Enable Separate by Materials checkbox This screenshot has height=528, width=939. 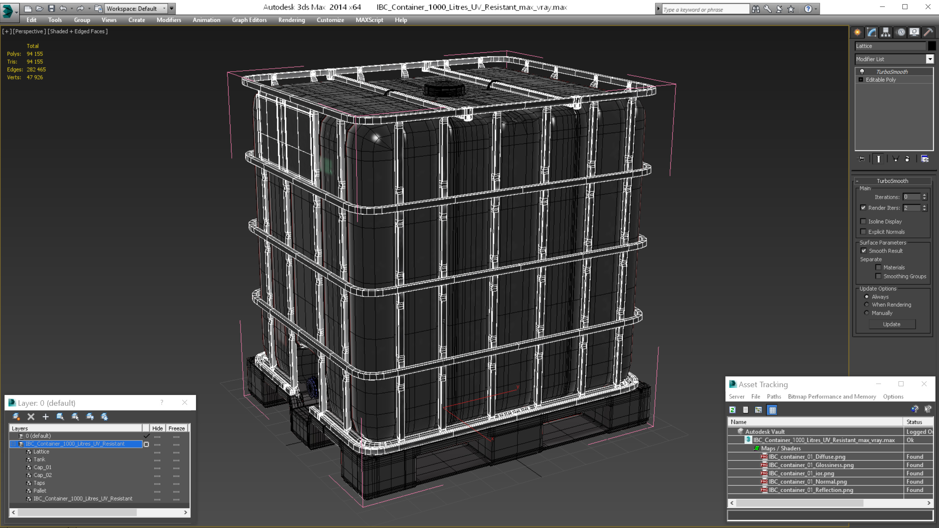(x=878, y=268)
